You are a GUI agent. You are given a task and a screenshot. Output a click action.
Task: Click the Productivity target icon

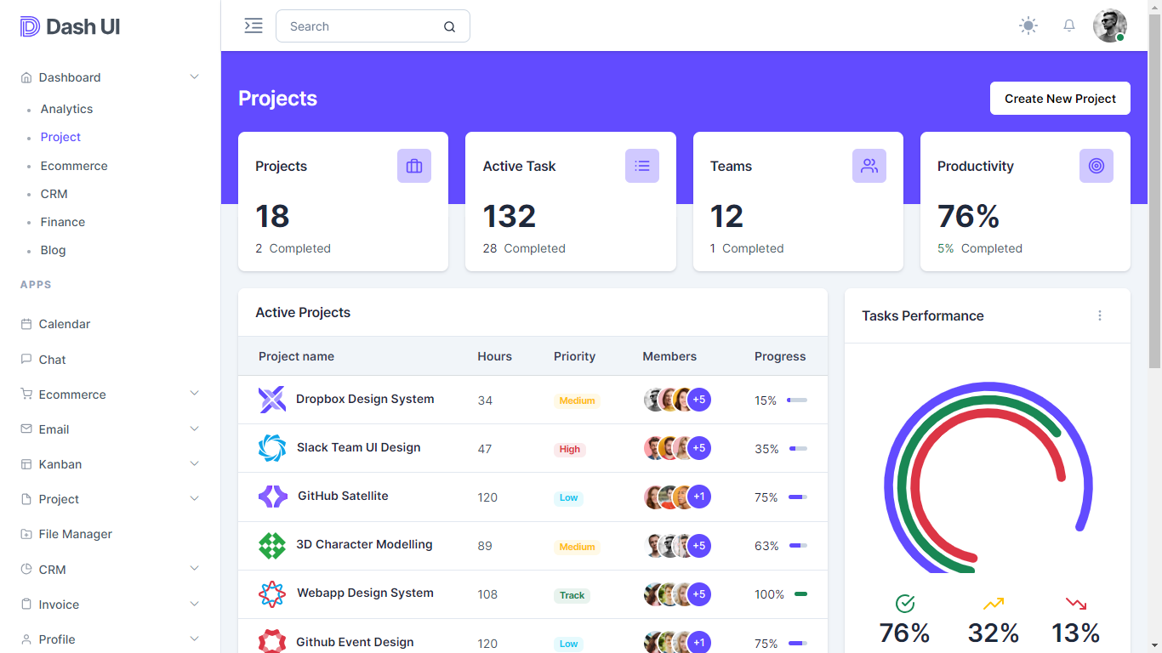click(x=1096, y=166)
